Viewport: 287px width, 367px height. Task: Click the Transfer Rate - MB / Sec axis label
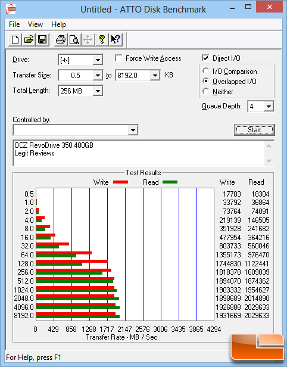click(x=121, y=337)
